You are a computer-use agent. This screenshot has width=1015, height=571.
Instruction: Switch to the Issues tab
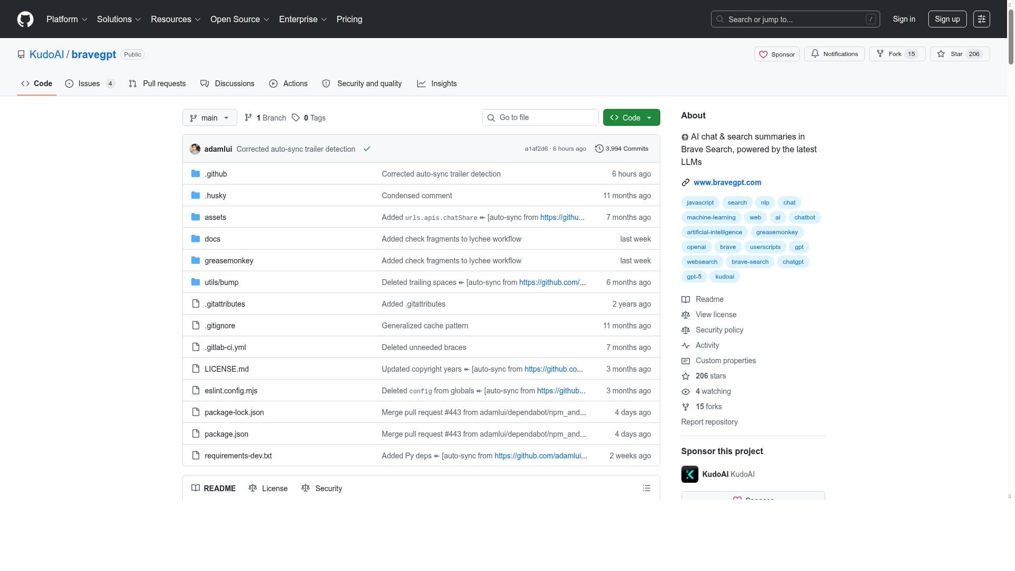tap(89, 84)
